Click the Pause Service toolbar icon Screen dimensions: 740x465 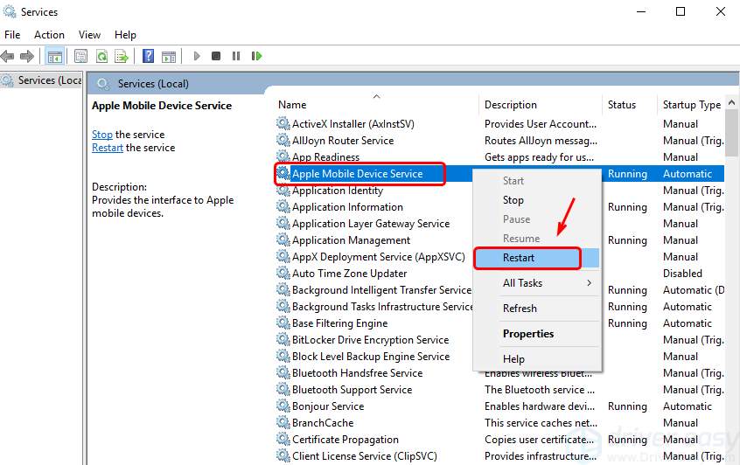pyautogui.click(x=236, y=56)
